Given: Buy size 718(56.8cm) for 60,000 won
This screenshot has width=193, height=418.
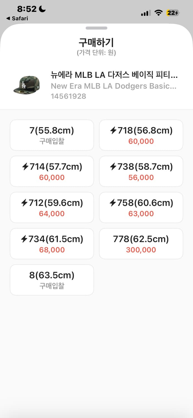Looking at the screenshot, I should click(141, 135).
